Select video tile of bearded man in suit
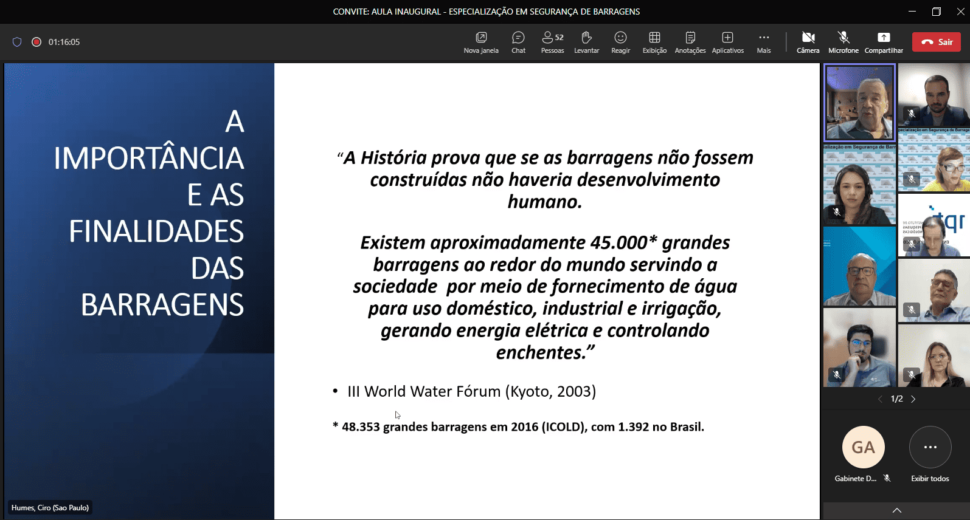 (934, 95)
